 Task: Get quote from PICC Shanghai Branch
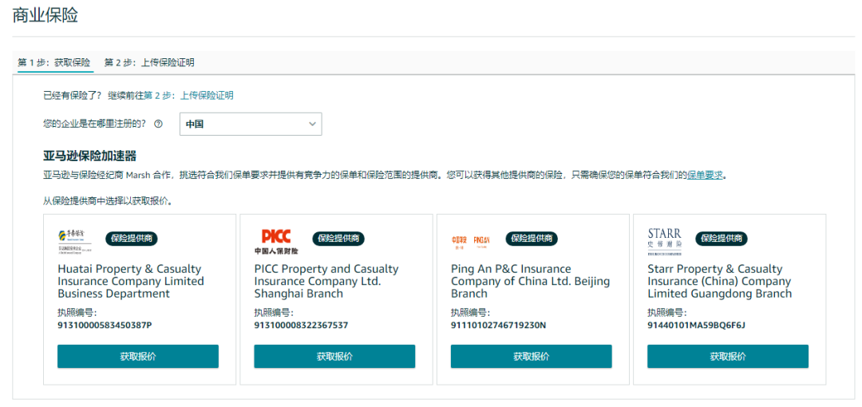coord(334,356)
